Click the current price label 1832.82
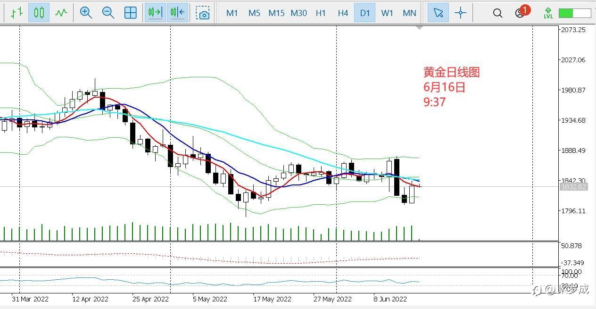This screenshot has height=309, width=596. pos(573,187)
